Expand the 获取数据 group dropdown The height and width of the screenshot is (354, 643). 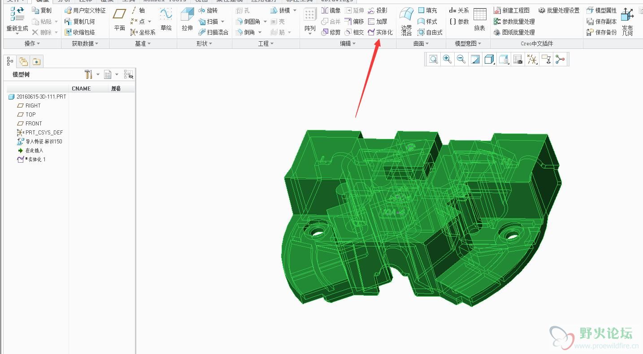pos(85,43)
